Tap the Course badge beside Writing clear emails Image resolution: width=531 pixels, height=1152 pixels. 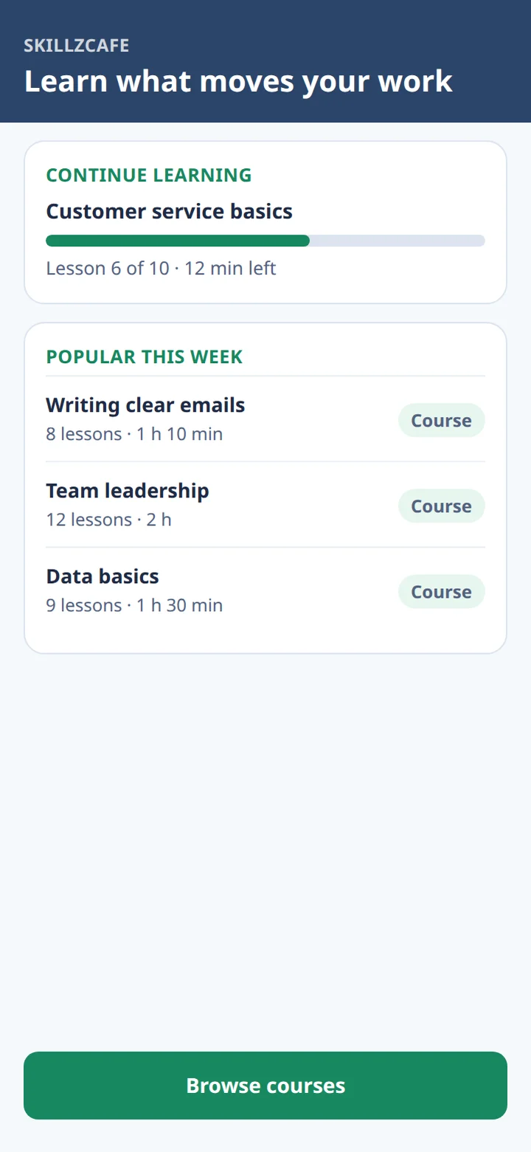(441, 421)
